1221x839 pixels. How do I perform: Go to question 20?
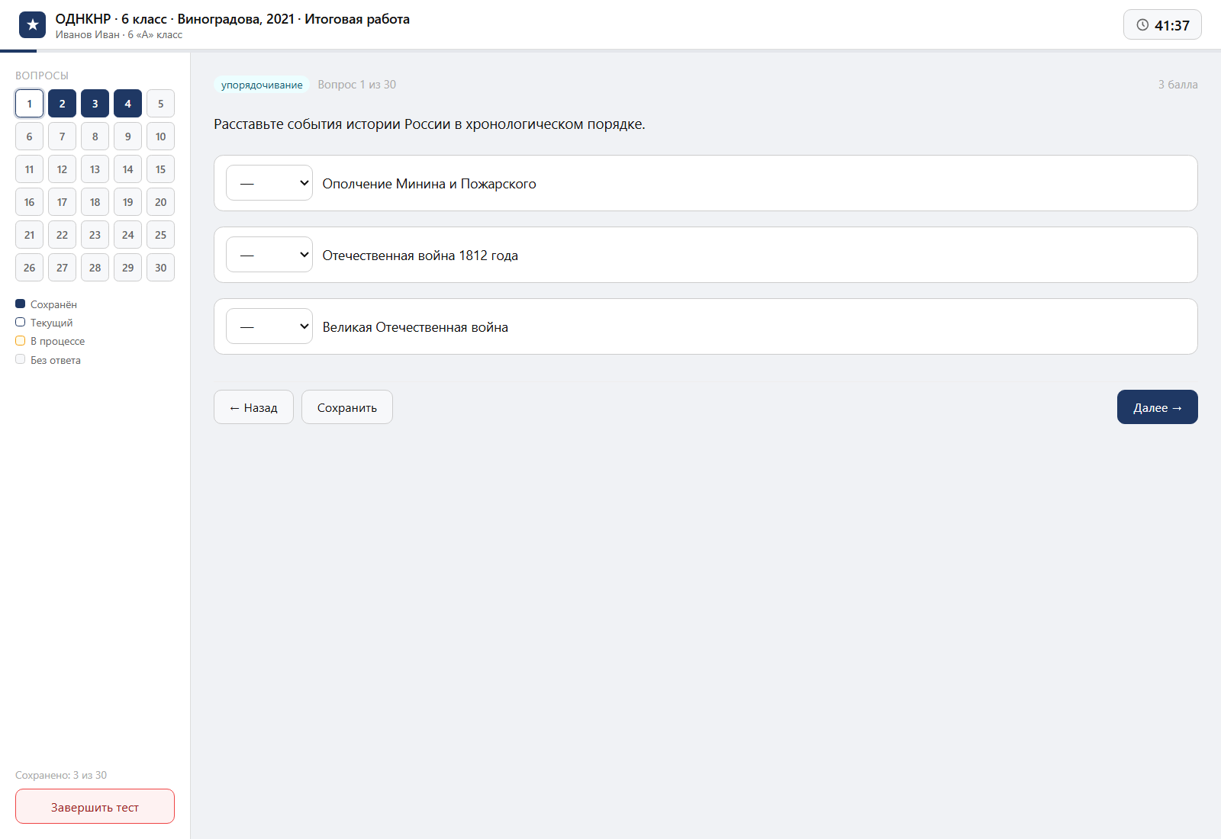click(160, 202)
